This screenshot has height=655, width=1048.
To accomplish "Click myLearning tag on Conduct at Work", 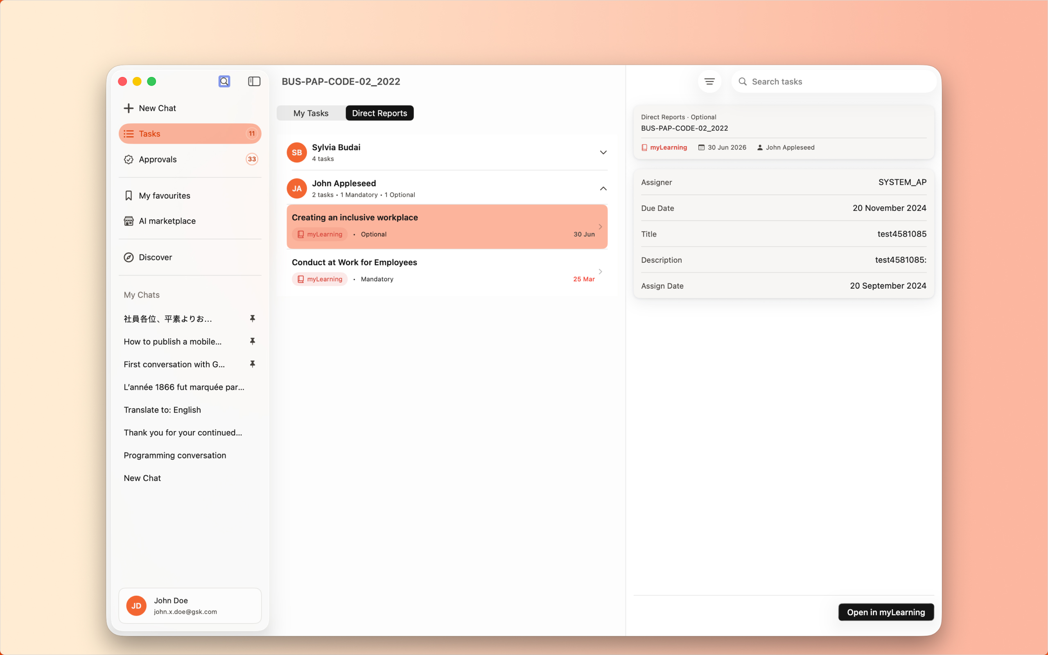I will click(x=320, y=279).
